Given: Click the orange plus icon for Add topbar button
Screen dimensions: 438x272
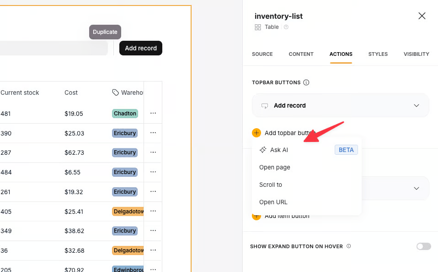Looking at the screenshot, I should click(256, 133).
